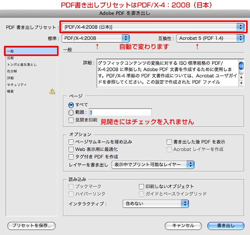This screenshot has height=235, width=250.
Task: Toggle タグ付き PDF を作成 checkbox
Action: tap(71, 157)
